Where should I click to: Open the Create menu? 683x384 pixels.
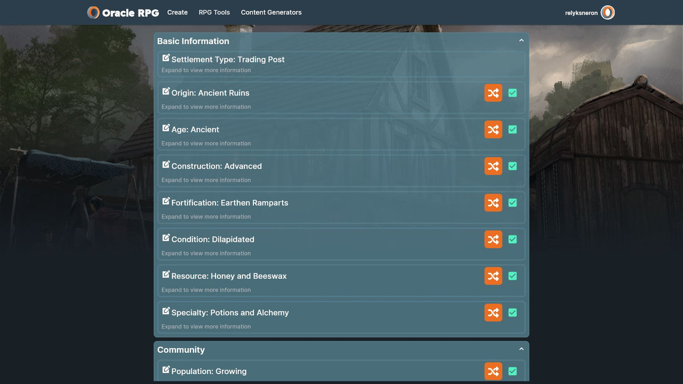coord(177,12)
